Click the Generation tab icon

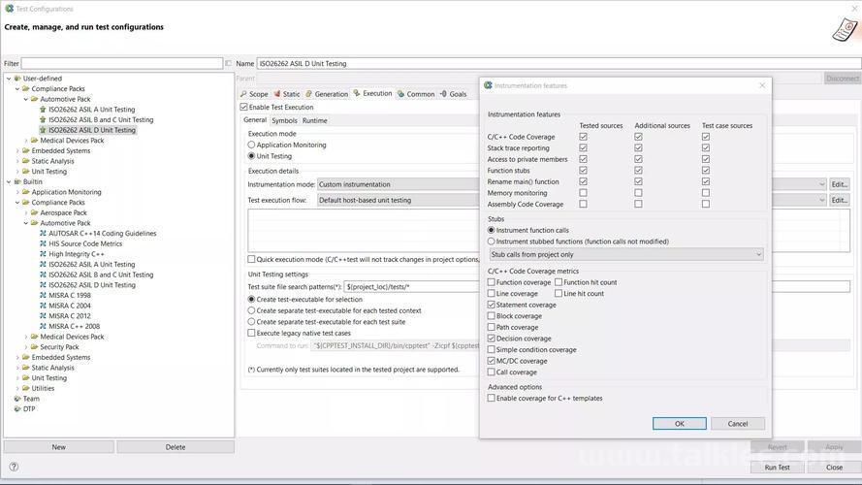click(309, 94)
